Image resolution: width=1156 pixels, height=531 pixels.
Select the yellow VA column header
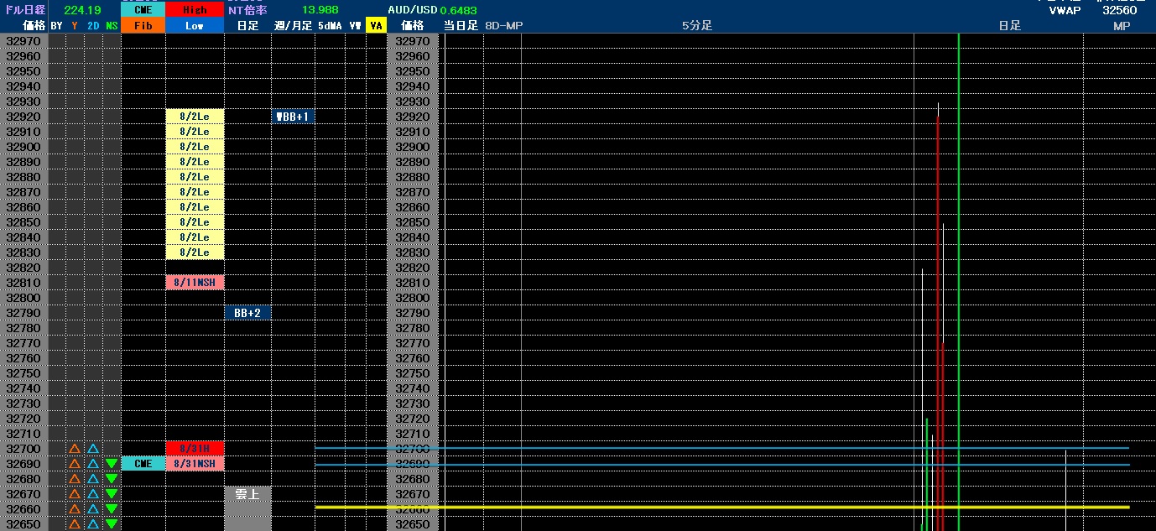(376, 26)
